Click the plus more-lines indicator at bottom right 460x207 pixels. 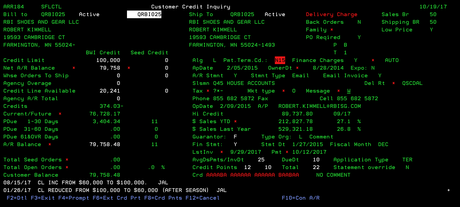tap(449, 190)
